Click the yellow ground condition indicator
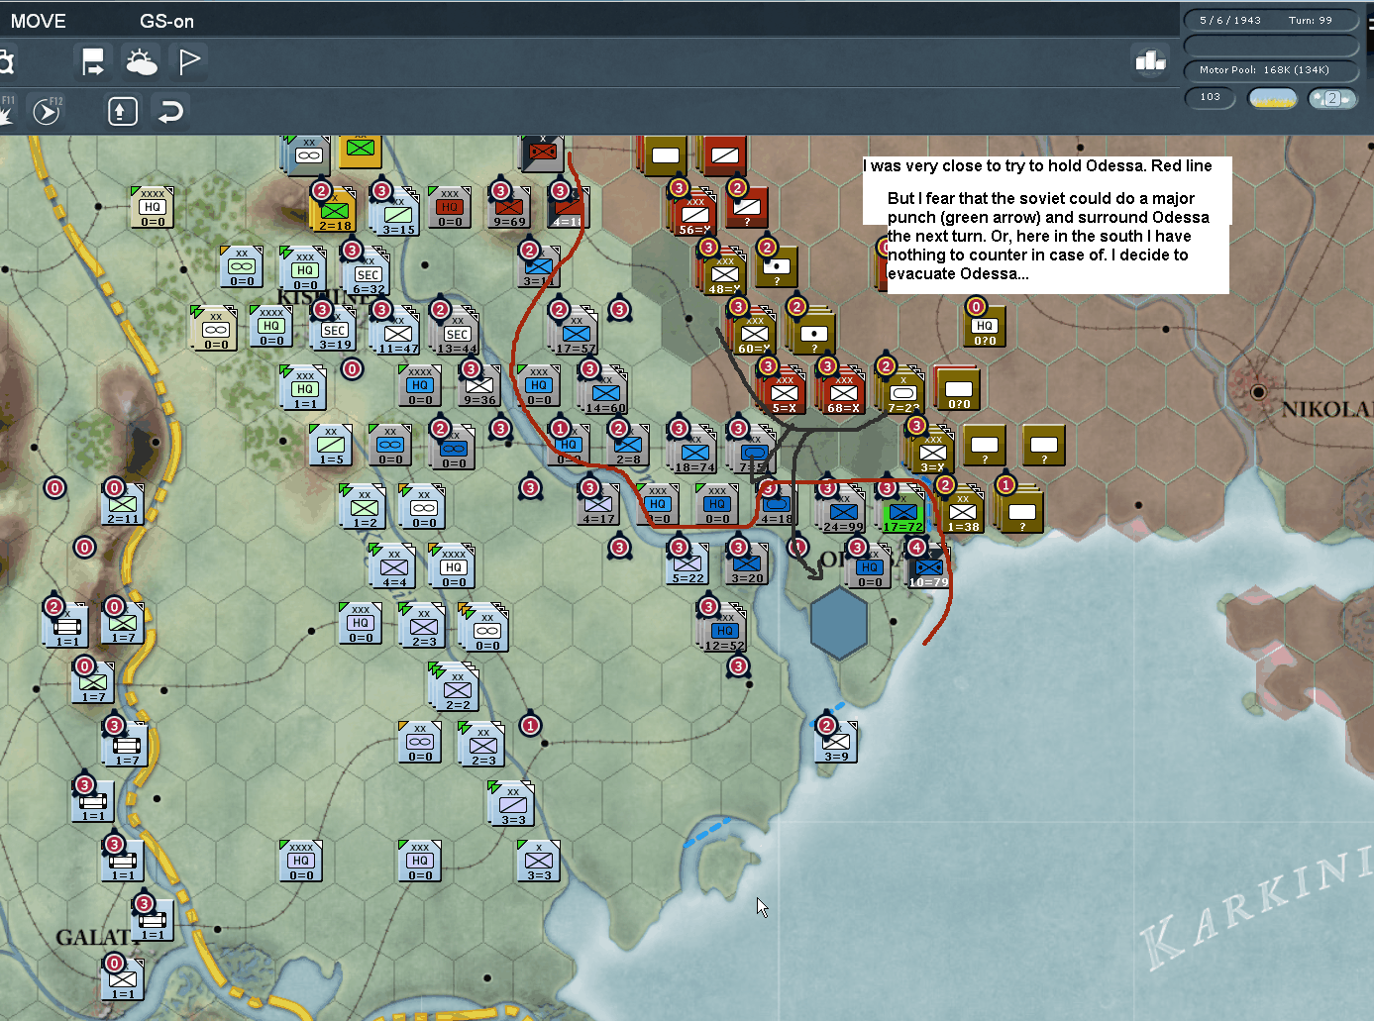Screen dimensions: 1374x1021 pyautogui.click(x=1272, y=98)
